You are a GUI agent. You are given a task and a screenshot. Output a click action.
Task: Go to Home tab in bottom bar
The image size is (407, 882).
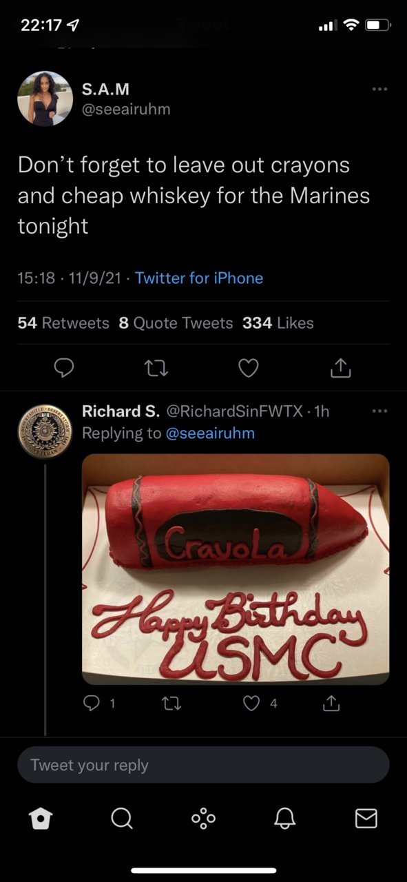(41, 818)
